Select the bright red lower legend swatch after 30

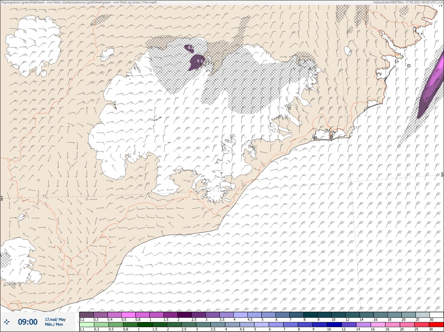(x=436, y=325)
